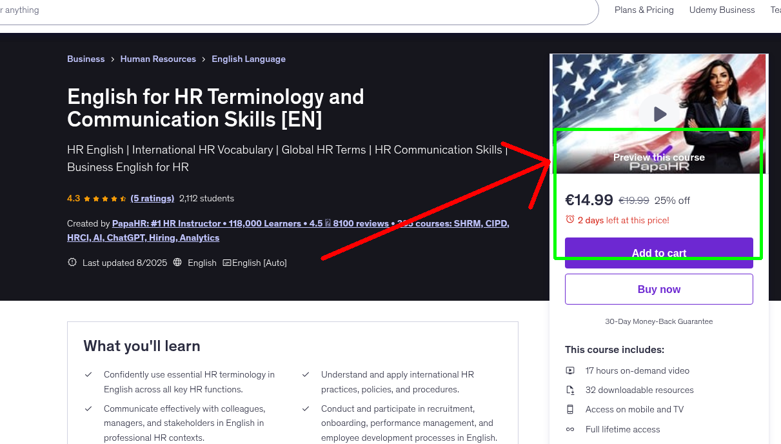Viewport: 781px width, 444px height.
Task: Click Preview this course
Action: coord(658,157)
